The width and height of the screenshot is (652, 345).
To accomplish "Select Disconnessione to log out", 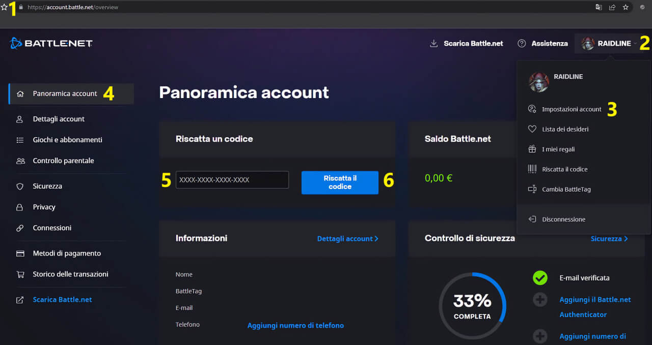I will tap(563, 219).
